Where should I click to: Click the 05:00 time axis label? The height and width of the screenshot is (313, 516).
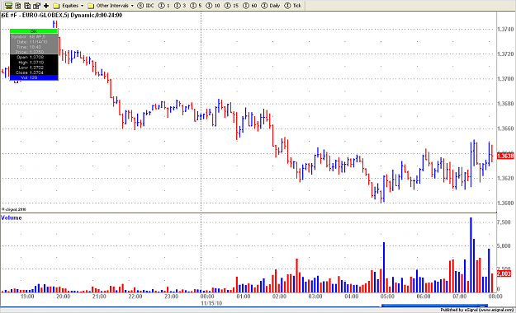tap(387, 297)
